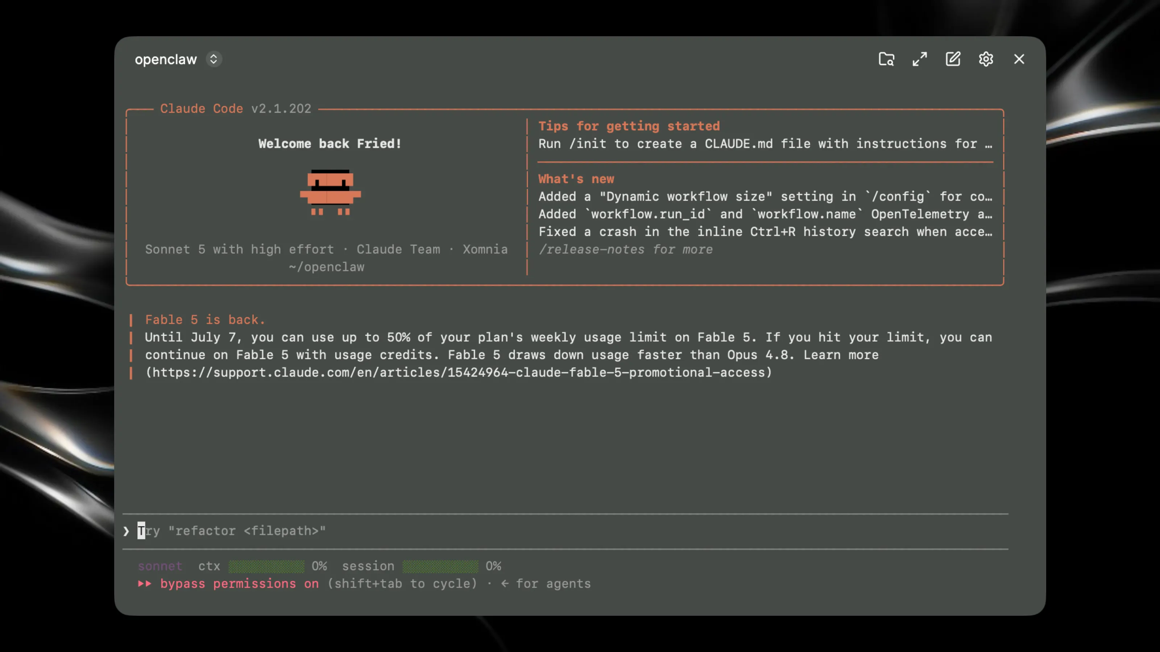Image resolution: width=1160 pixels, height=652 pixels.
Task: Click the "What's new" heading
Action: (576, 179)
